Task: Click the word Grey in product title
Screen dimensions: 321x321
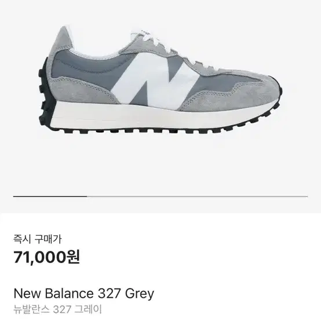Action: point(140,294)
